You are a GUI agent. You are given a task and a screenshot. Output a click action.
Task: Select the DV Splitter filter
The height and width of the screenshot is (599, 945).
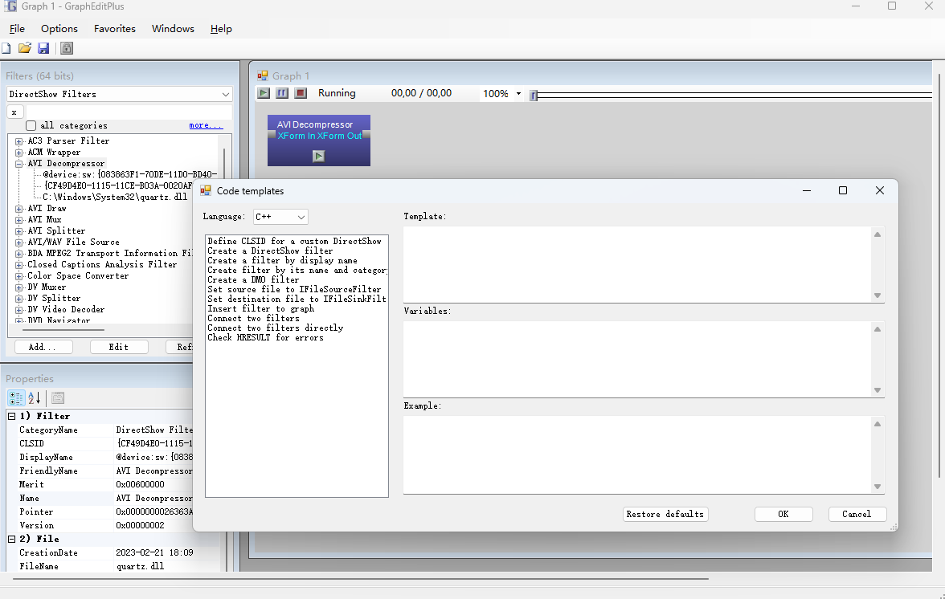[54, 298]
